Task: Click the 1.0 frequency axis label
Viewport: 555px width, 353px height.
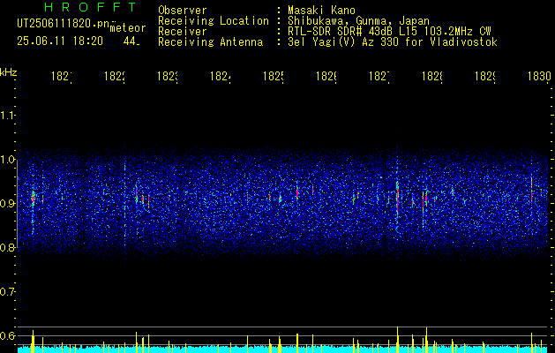Action: coord(7,159)
